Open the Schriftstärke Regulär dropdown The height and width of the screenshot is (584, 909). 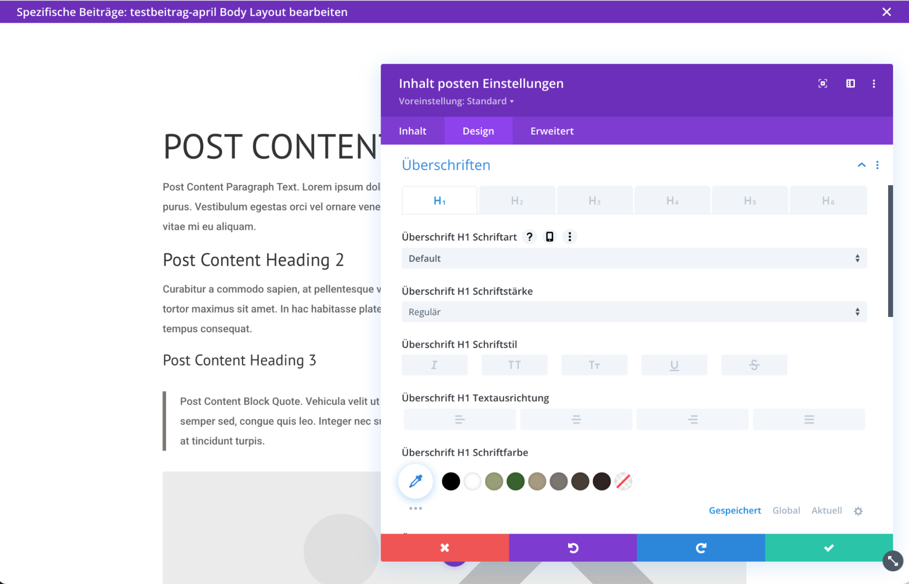click(x=634, y=312)
